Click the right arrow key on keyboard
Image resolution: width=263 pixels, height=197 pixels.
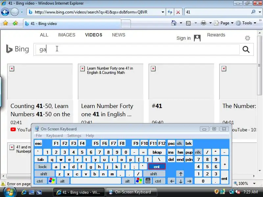189,181
